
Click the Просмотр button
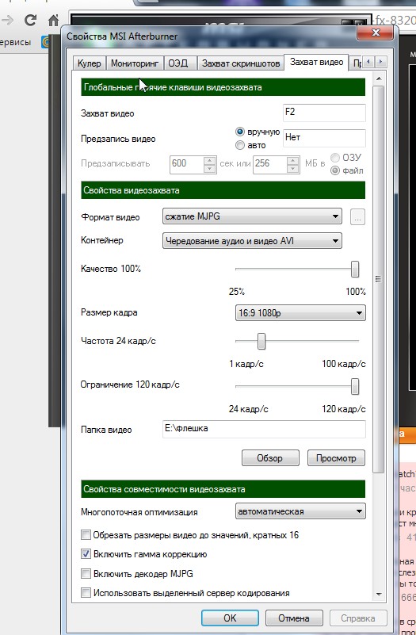point(336,458)
